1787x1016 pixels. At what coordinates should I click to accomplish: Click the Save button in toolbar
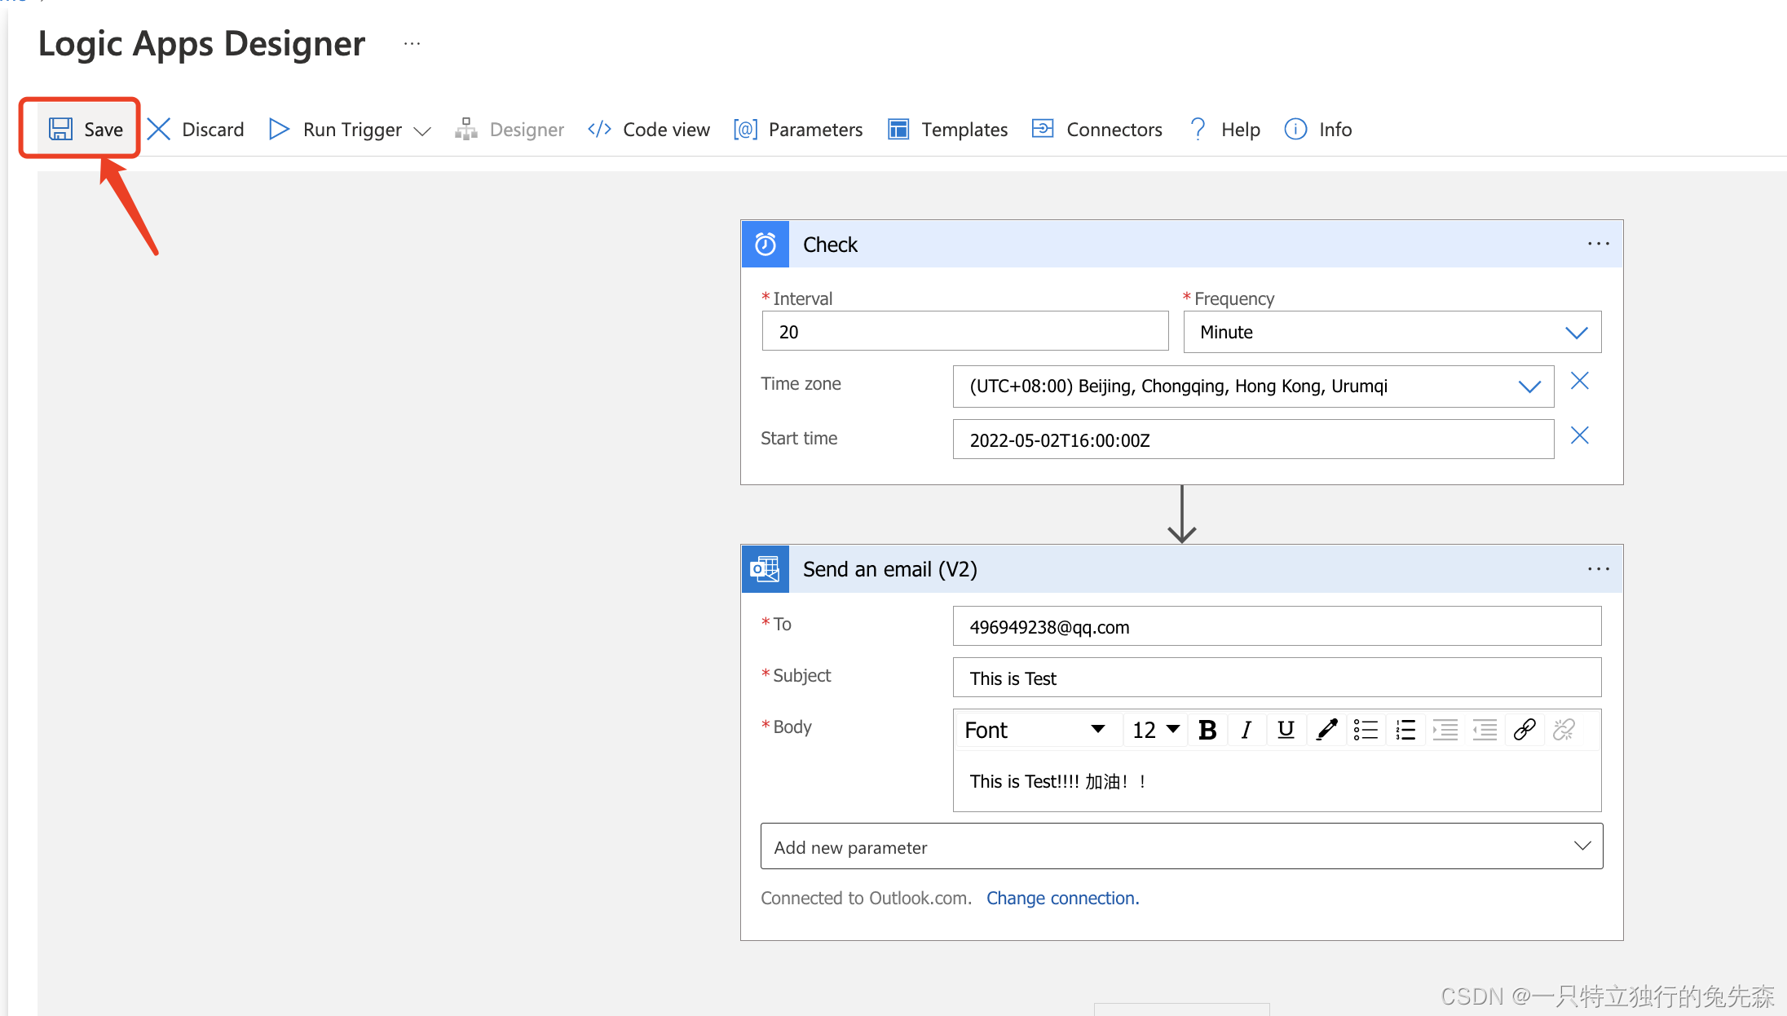[85, 129]
